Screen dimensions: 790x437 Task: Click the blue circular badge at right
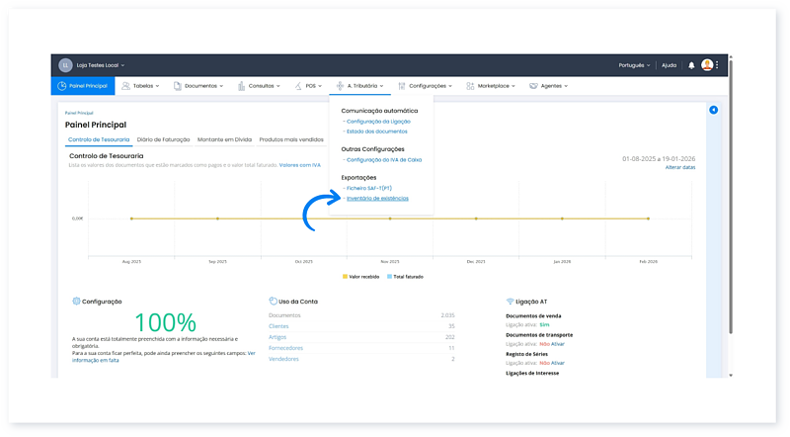[713, 110]
